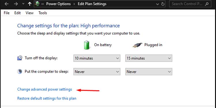
Task: Go up one level with Up arrow
Action: [30, 4]
